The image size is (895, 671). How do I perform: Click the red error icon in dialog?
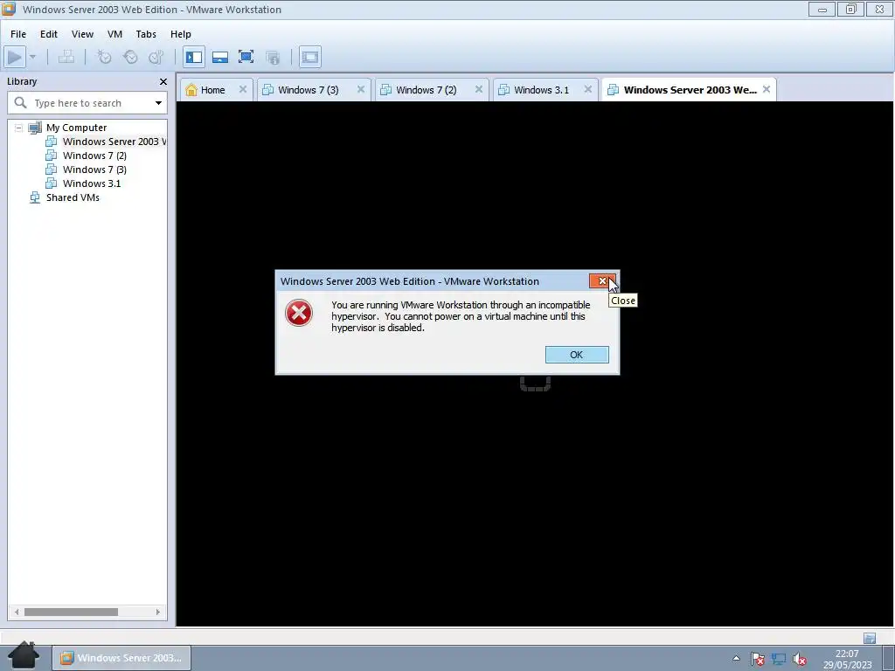point(299,313)
